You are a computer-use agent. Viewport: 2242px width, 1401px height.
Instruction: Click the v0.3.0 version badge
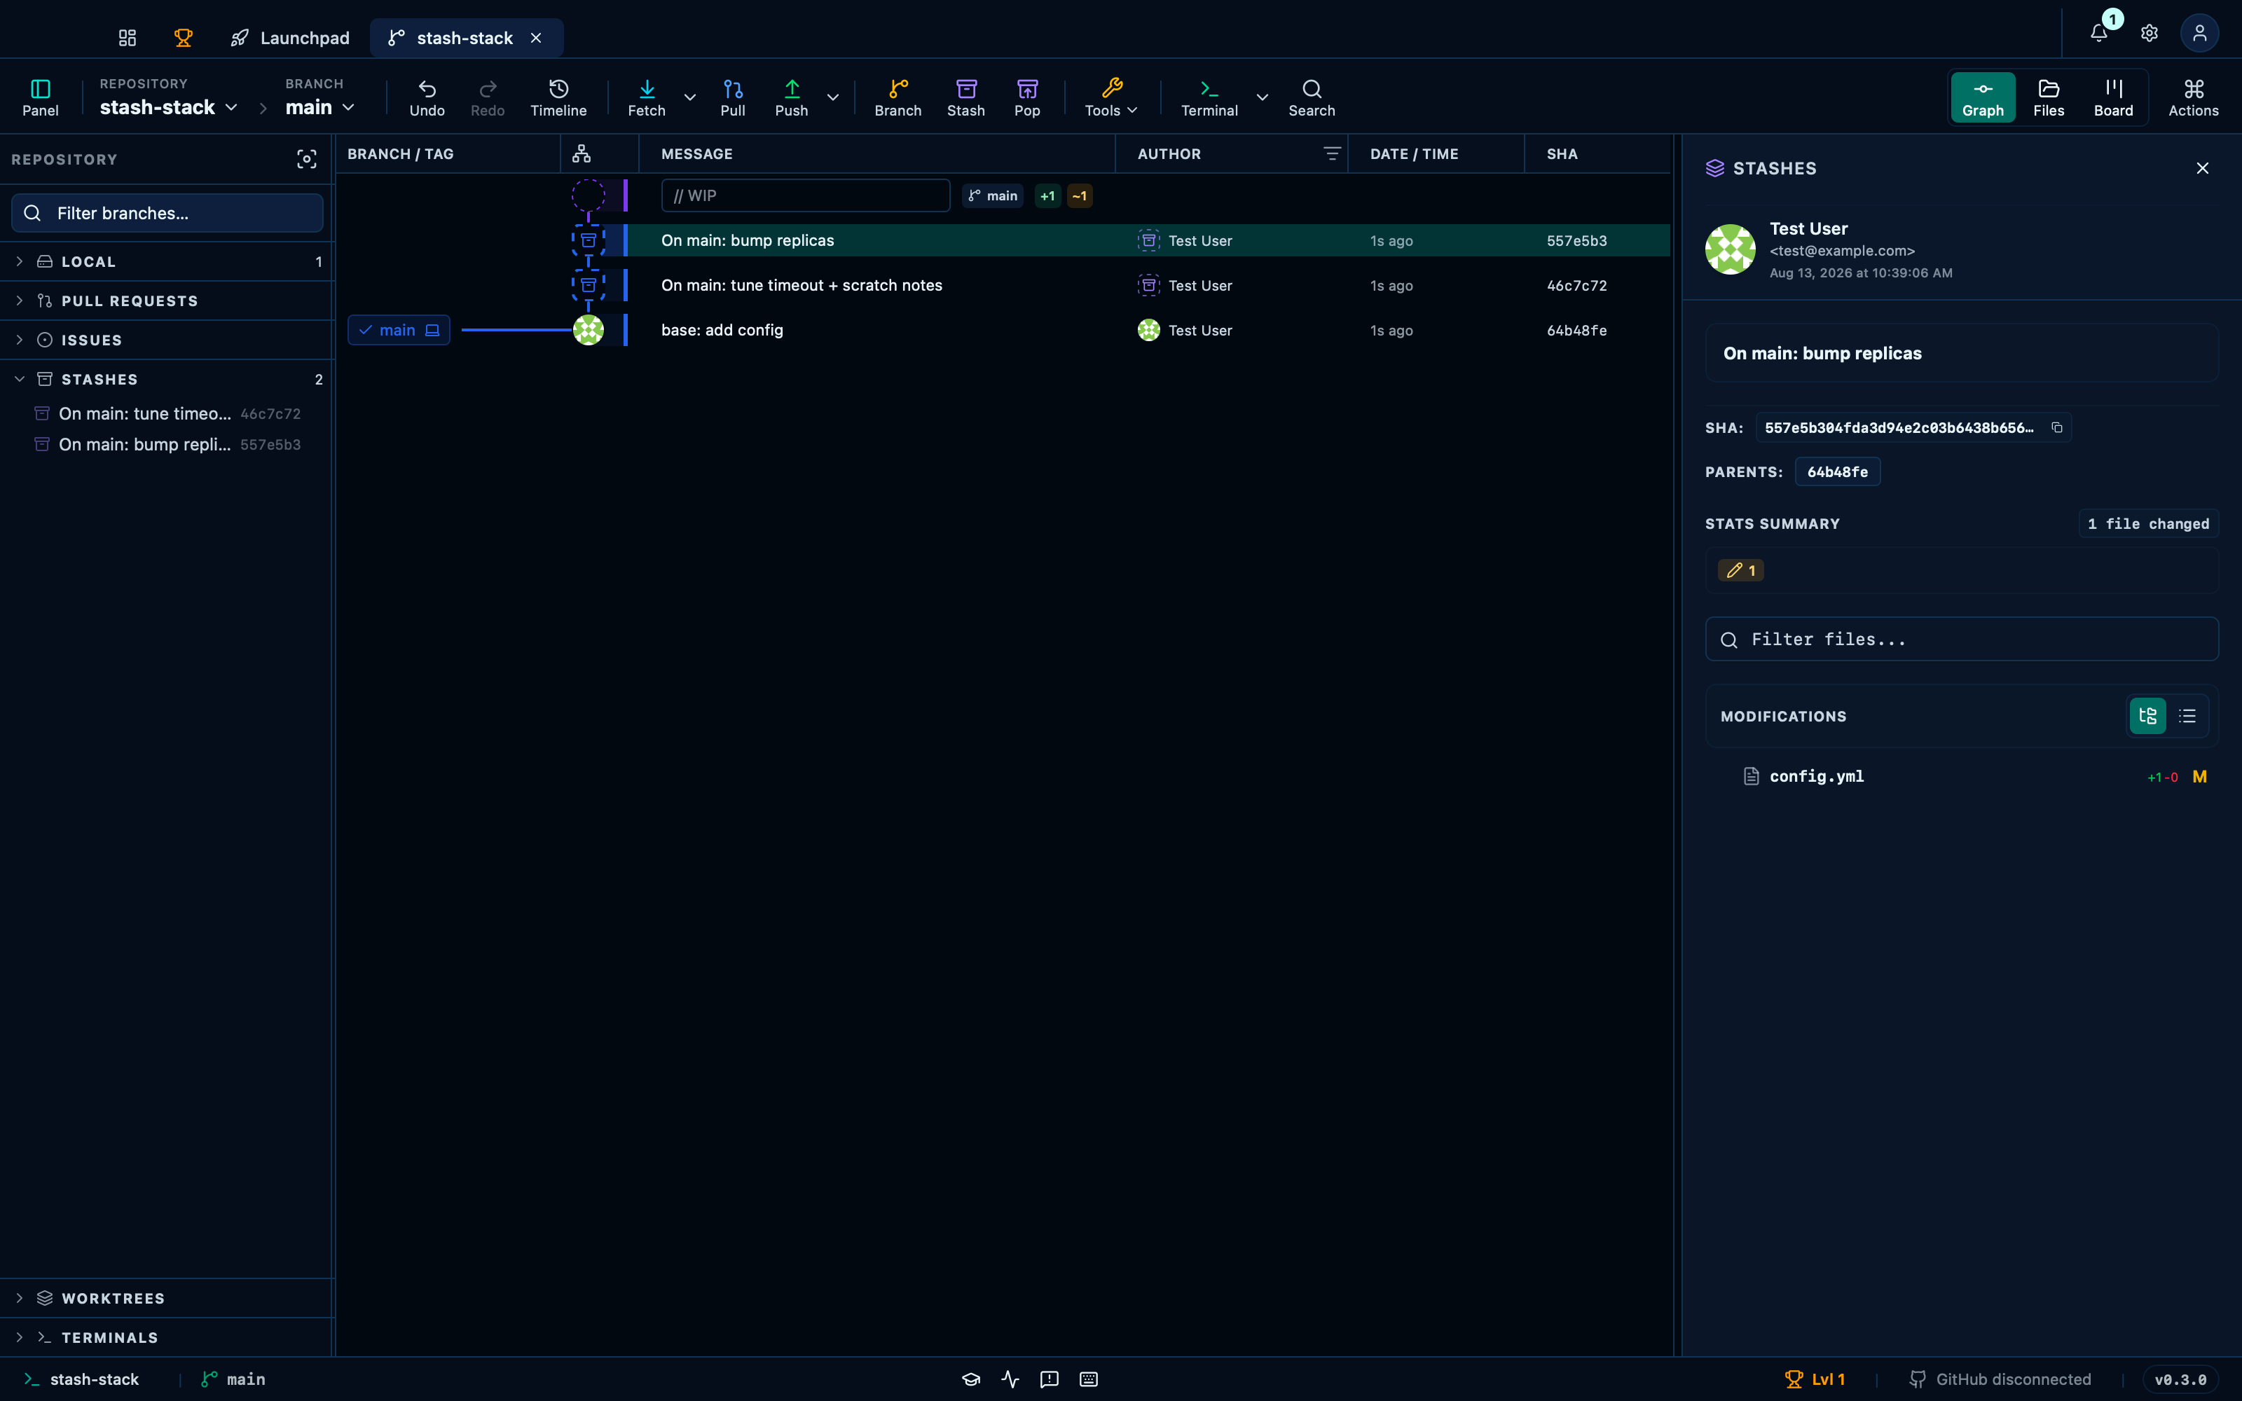tap(2180, 1379)
